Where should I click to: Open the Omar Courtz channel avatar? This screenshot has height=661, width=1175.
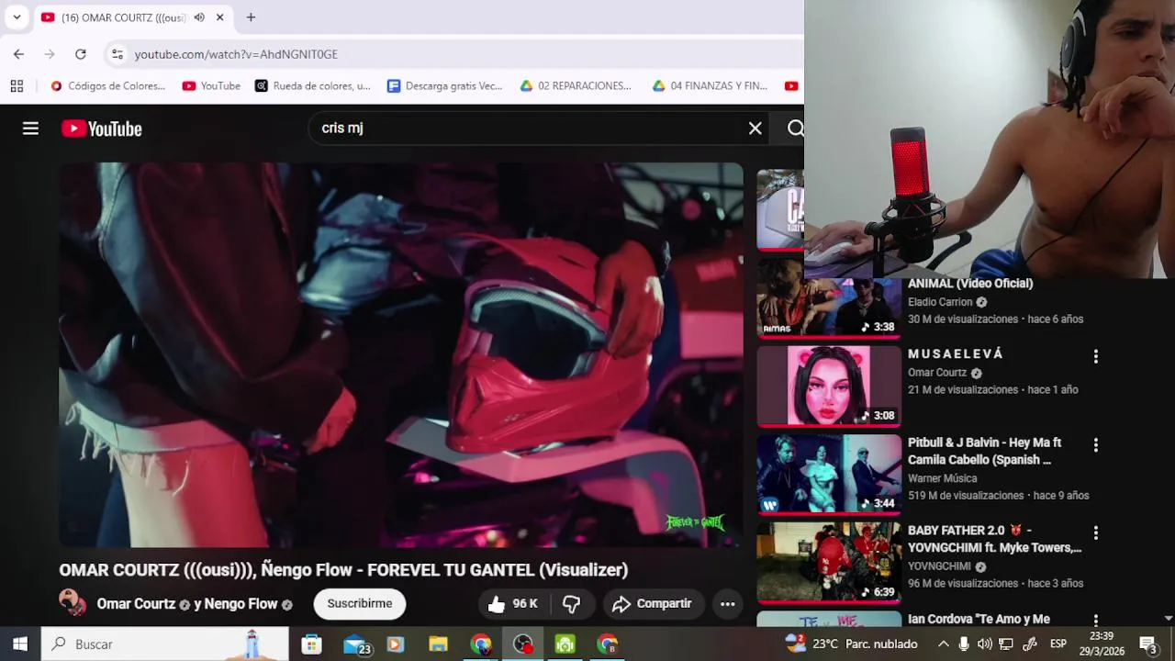(73, 602)
